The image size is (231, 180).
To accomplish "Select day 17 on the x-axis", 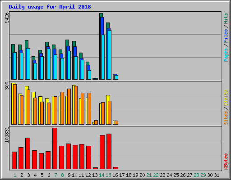I will click(122, 175).
